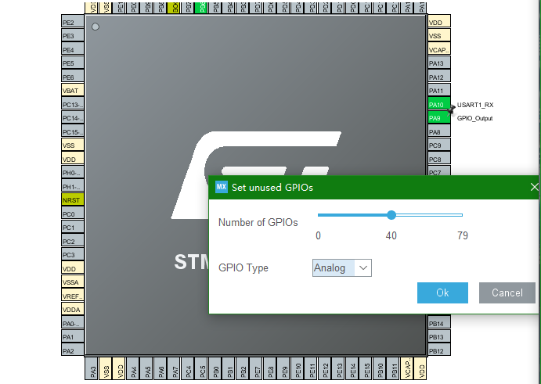Select pin PE3 on the chip
The width and height of the screenshot is (541, 384).
point(73,35)
